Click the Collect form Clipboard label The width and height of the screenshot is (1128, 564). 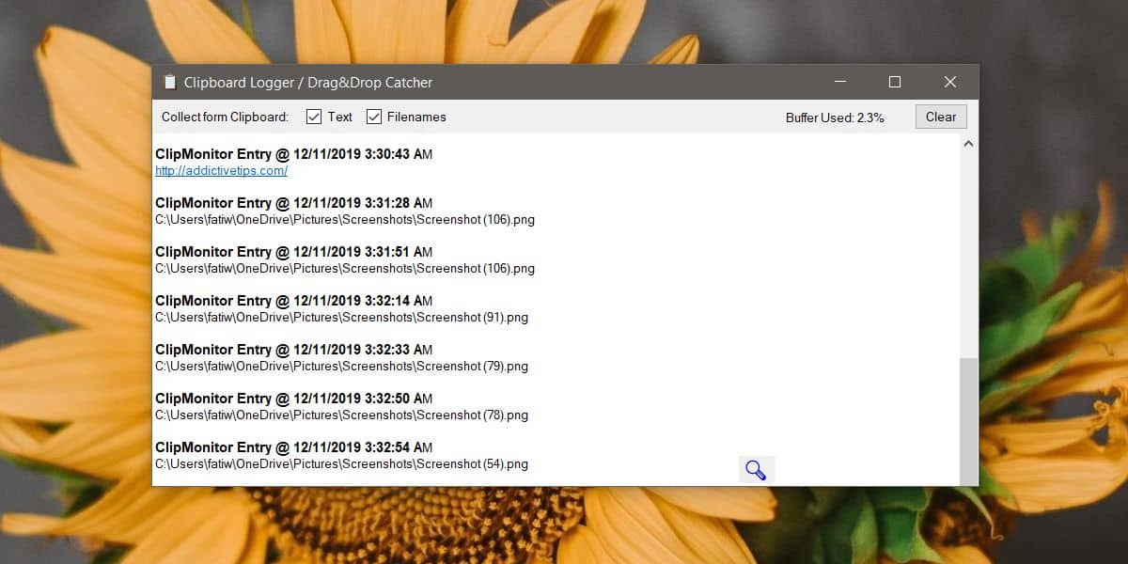225,117
